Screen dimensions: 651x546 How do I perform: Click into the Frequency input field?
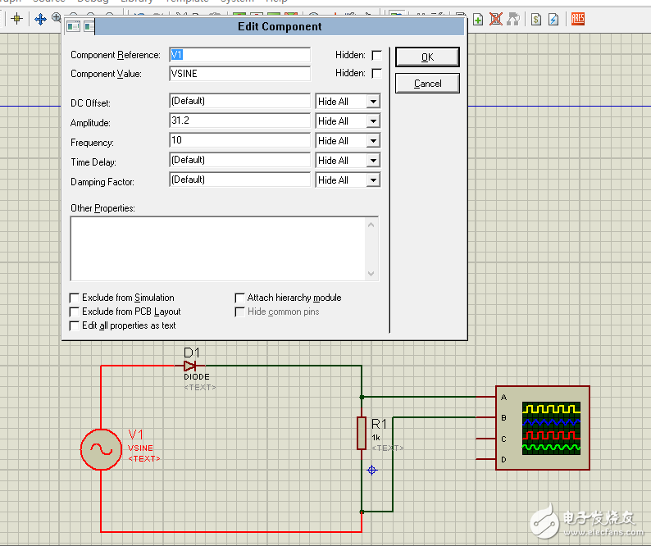239,140
